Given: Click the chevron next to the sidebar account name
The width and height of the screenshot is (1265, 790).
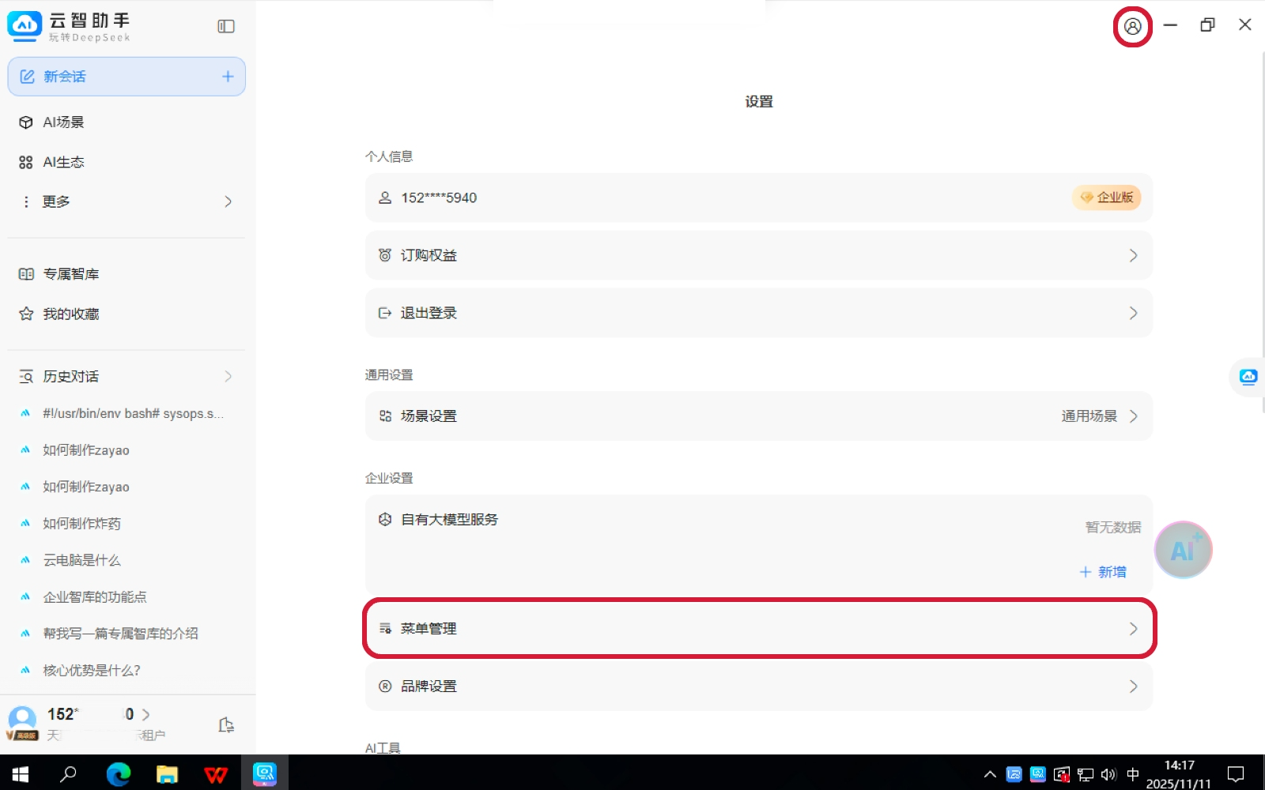Looking at the screenshot, I should pyautogui.click(x=145, y=714).
